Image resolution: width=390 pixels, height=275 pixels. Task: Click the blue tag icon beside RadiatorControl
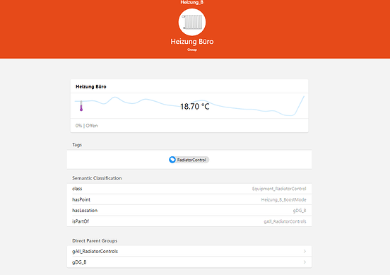(172, 160)
